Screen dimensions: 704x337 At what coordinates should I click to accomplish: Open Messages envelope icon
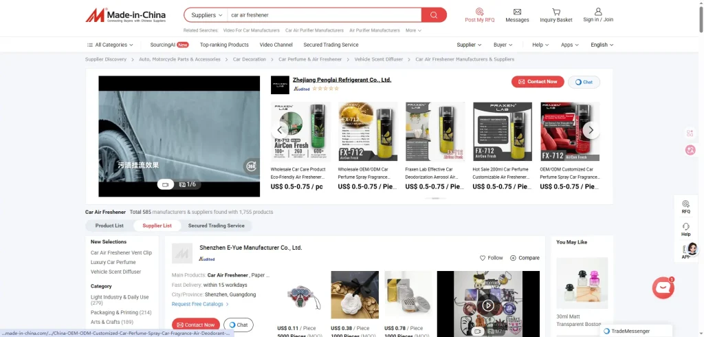pyautogui.click(x=517, y=12)
